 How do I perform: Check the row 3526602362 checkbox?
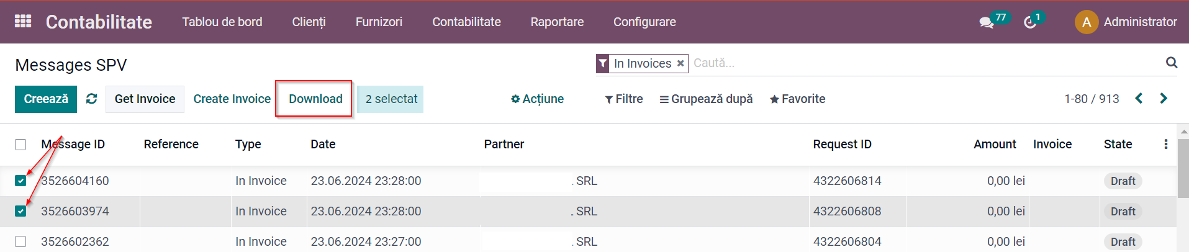tap(20, 241)
